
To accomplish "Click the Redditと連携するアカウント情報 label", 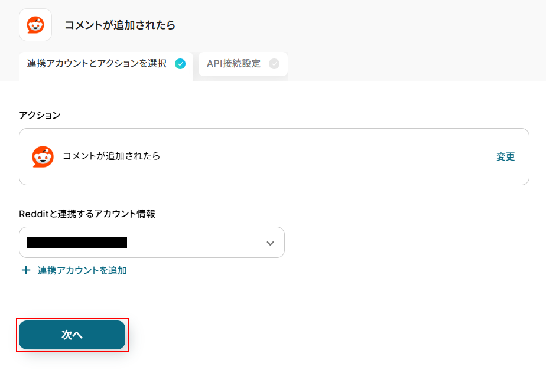I will [x=87, y=214].
